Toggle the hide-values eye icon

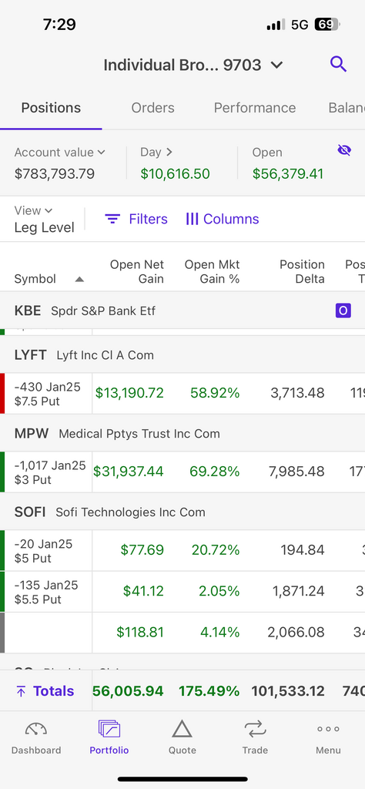(x=344, y=150)
